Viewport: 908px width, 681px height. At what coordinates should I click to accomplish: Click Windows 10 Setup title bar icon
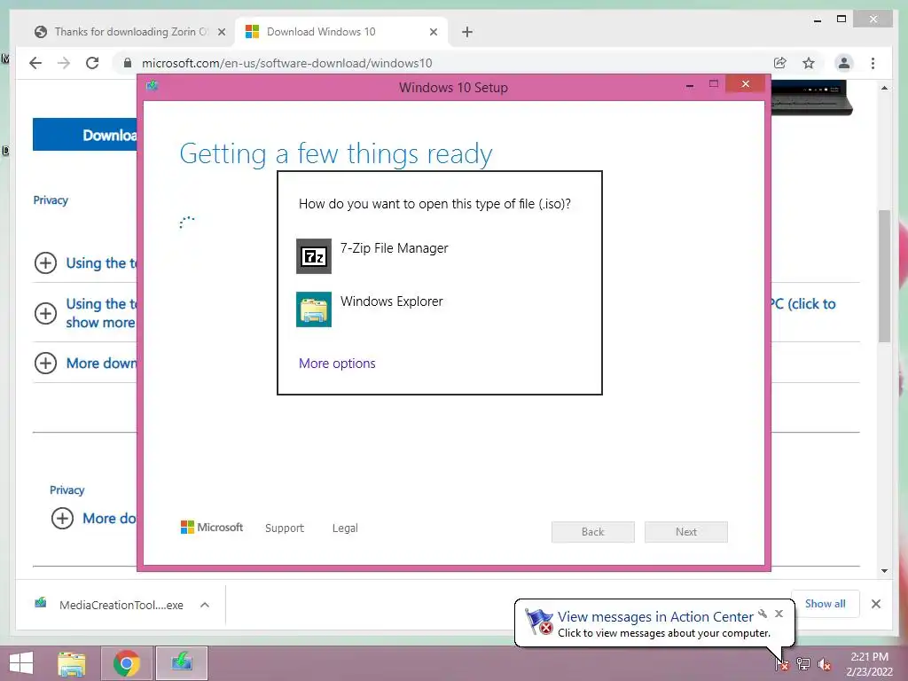click(x=153, y=86)
